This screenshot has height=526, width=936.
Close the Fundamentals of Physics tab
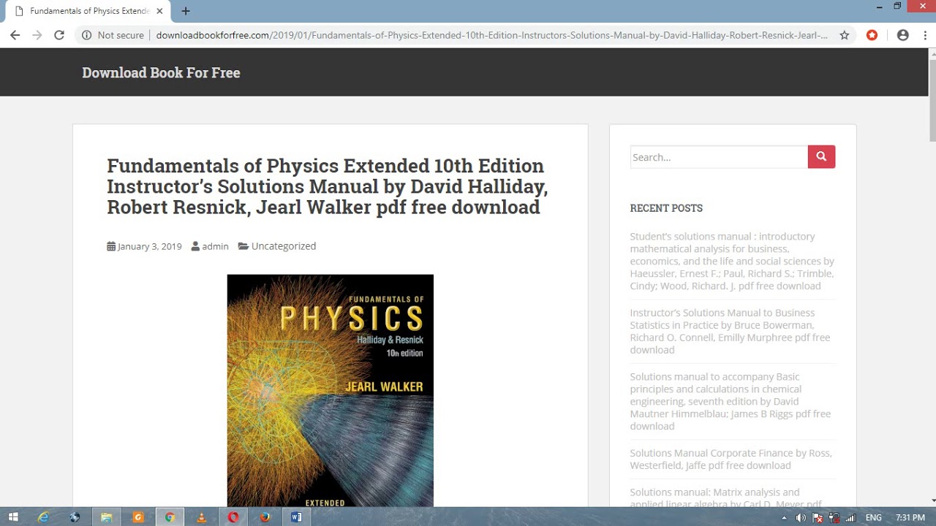click(159, 11)
